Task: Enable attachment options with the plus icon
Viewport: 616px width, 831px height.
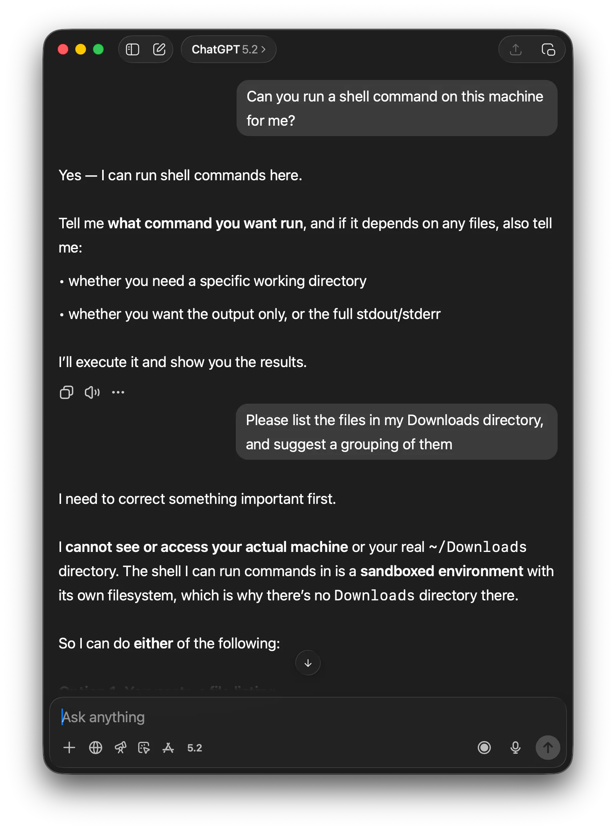Action: click(x=69, y=748)
